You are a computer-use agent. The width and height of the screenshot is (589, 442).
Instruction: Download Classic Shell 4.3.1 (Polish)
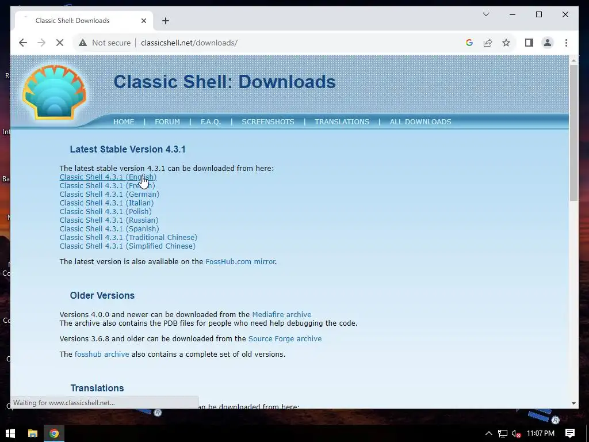pos(106,212)
